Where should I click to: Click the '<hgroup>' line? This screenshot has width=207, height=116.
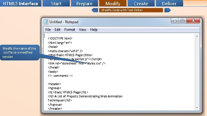54,88
